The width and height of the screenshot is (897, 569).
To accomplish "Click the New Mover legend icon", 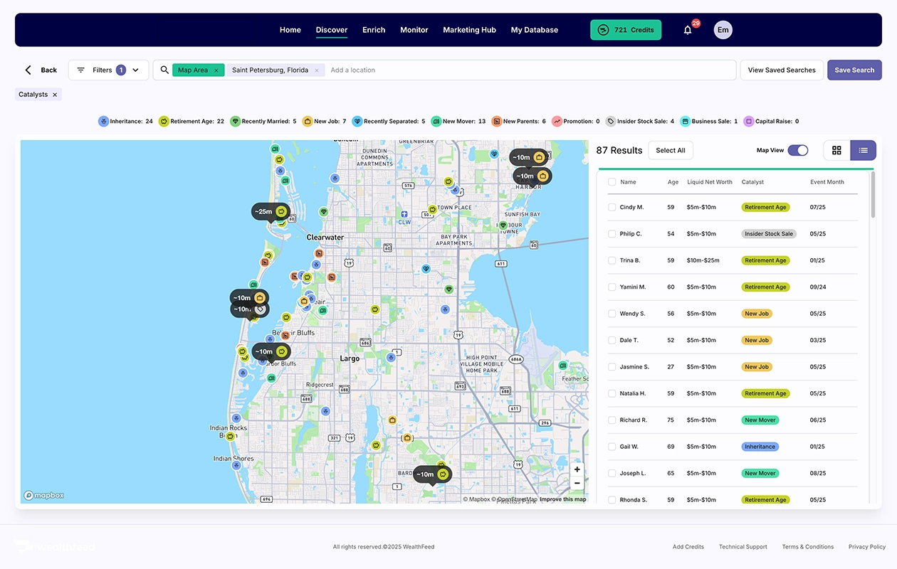I will pos(436,122).
